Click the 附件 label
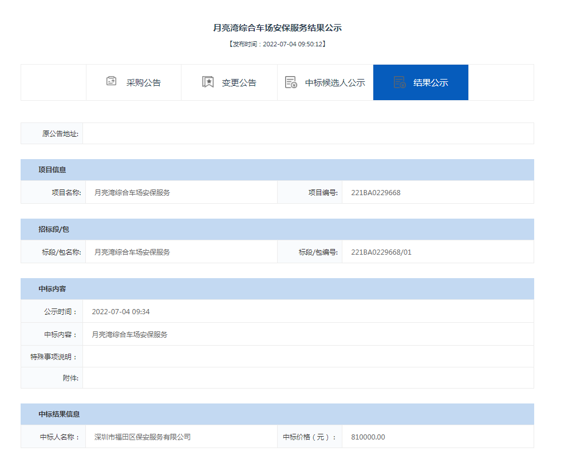Viewport: 584px width, 471px height. (70, 378)
